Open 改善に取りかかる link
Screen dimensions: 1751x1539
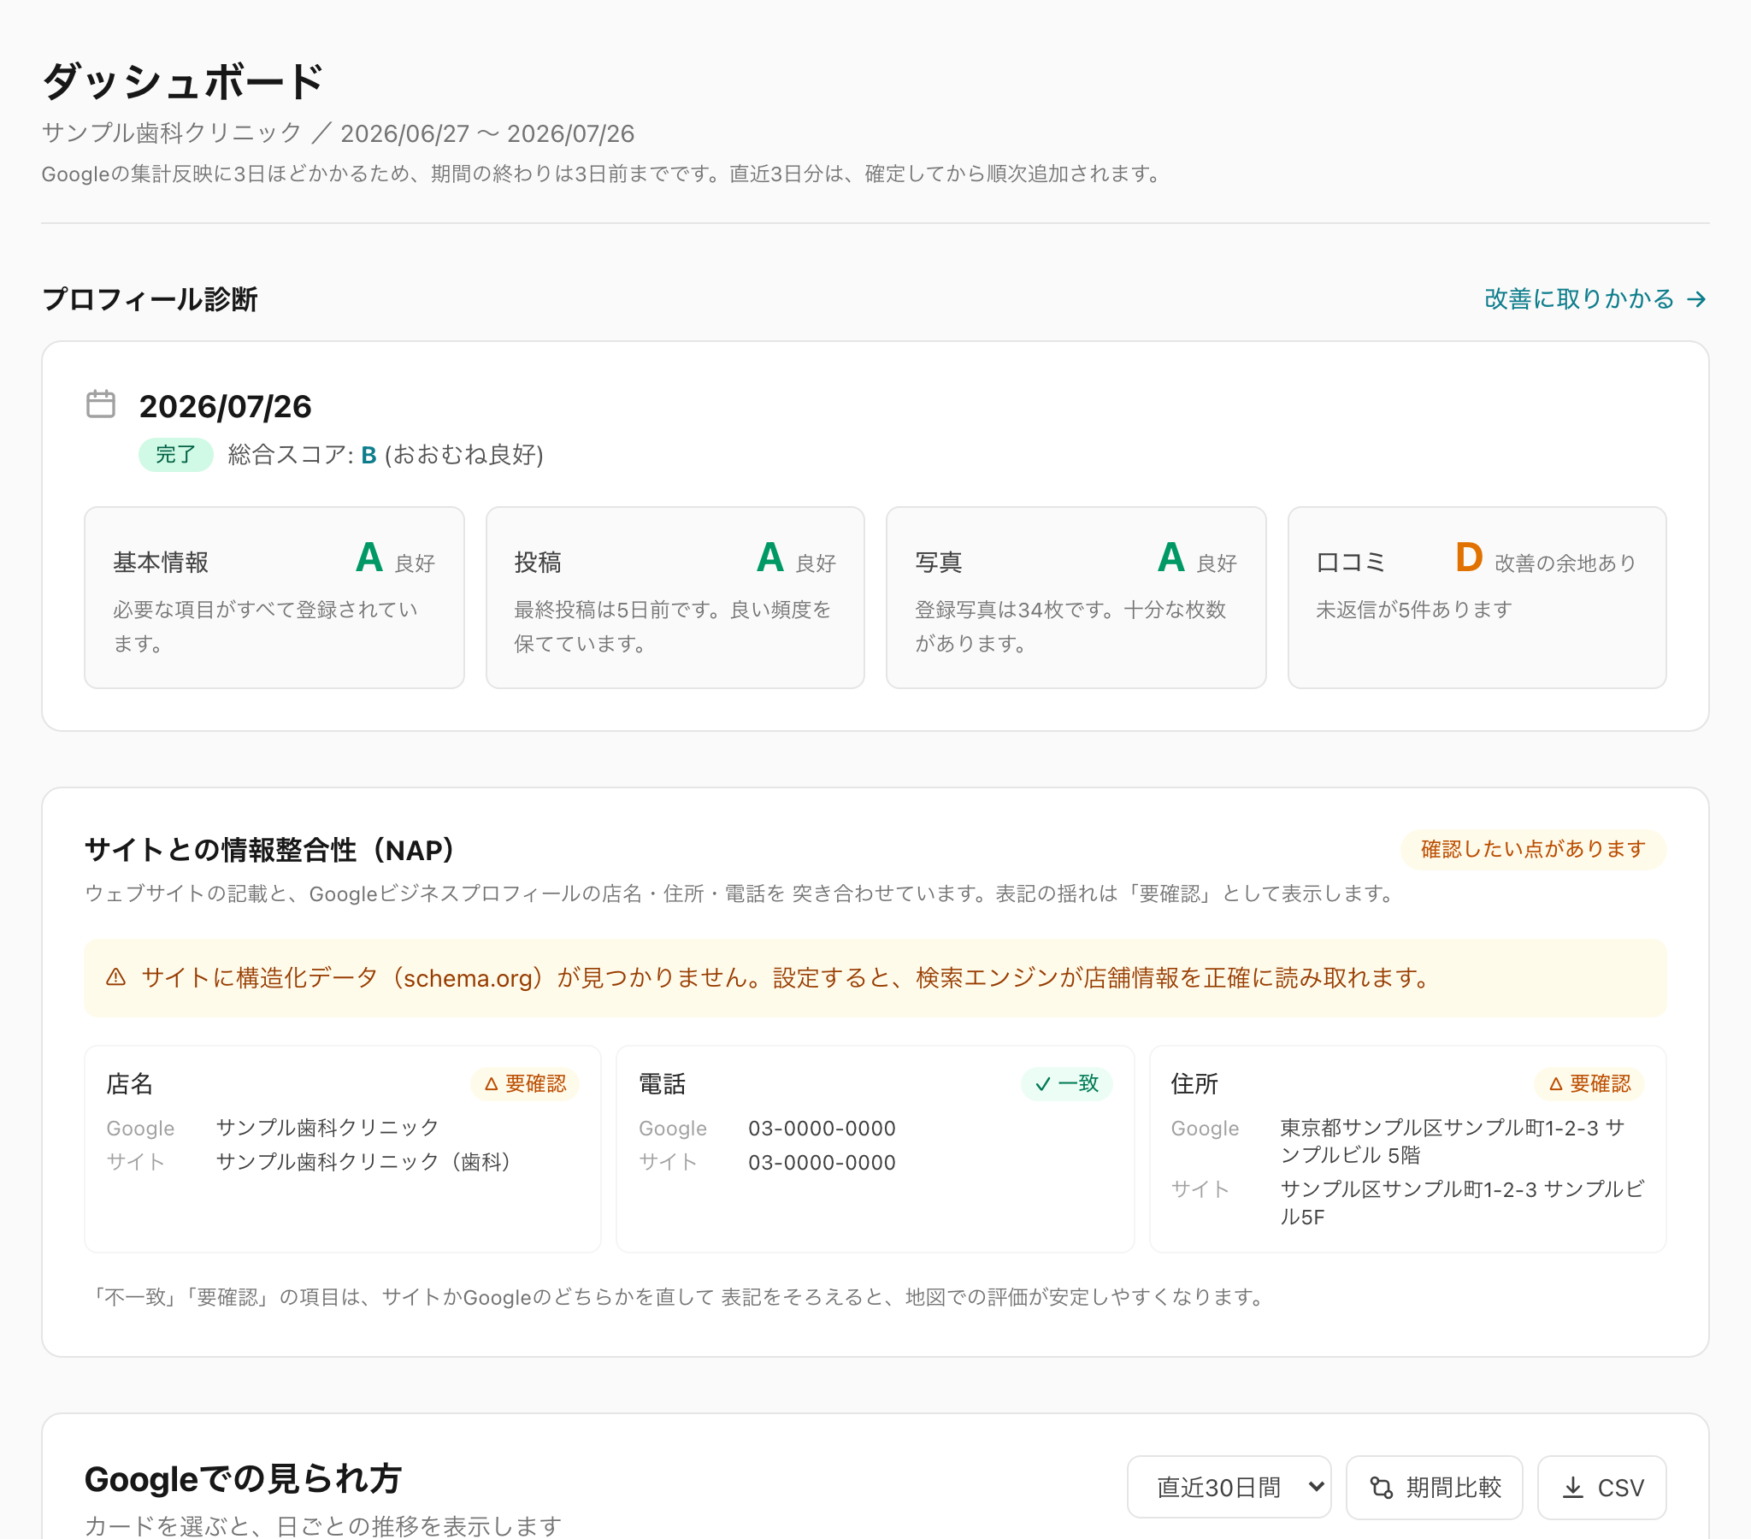pyautogui.click(x=1595, y=299)
